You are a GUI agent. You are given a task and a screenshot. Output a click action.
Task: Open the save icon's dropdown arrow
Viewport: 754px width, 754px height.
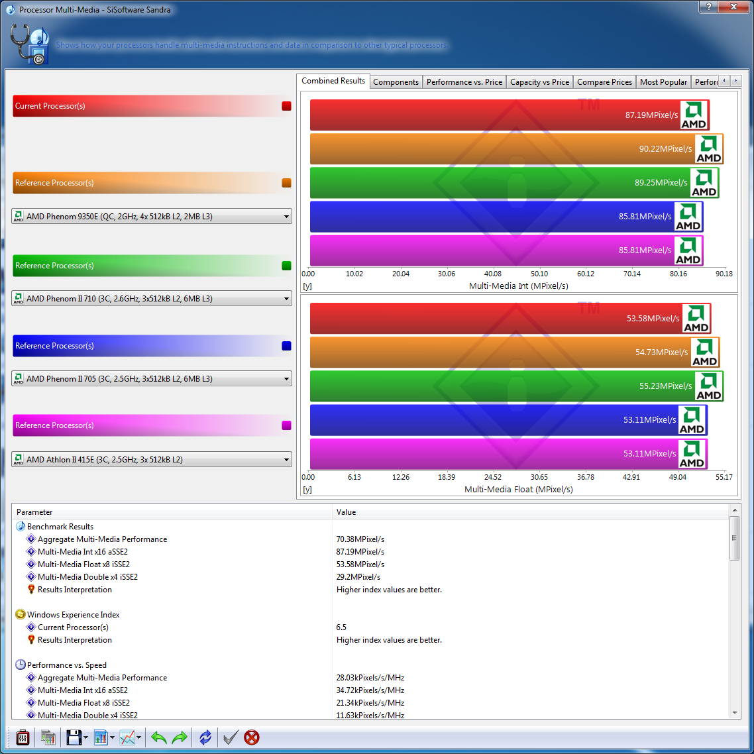85,737
